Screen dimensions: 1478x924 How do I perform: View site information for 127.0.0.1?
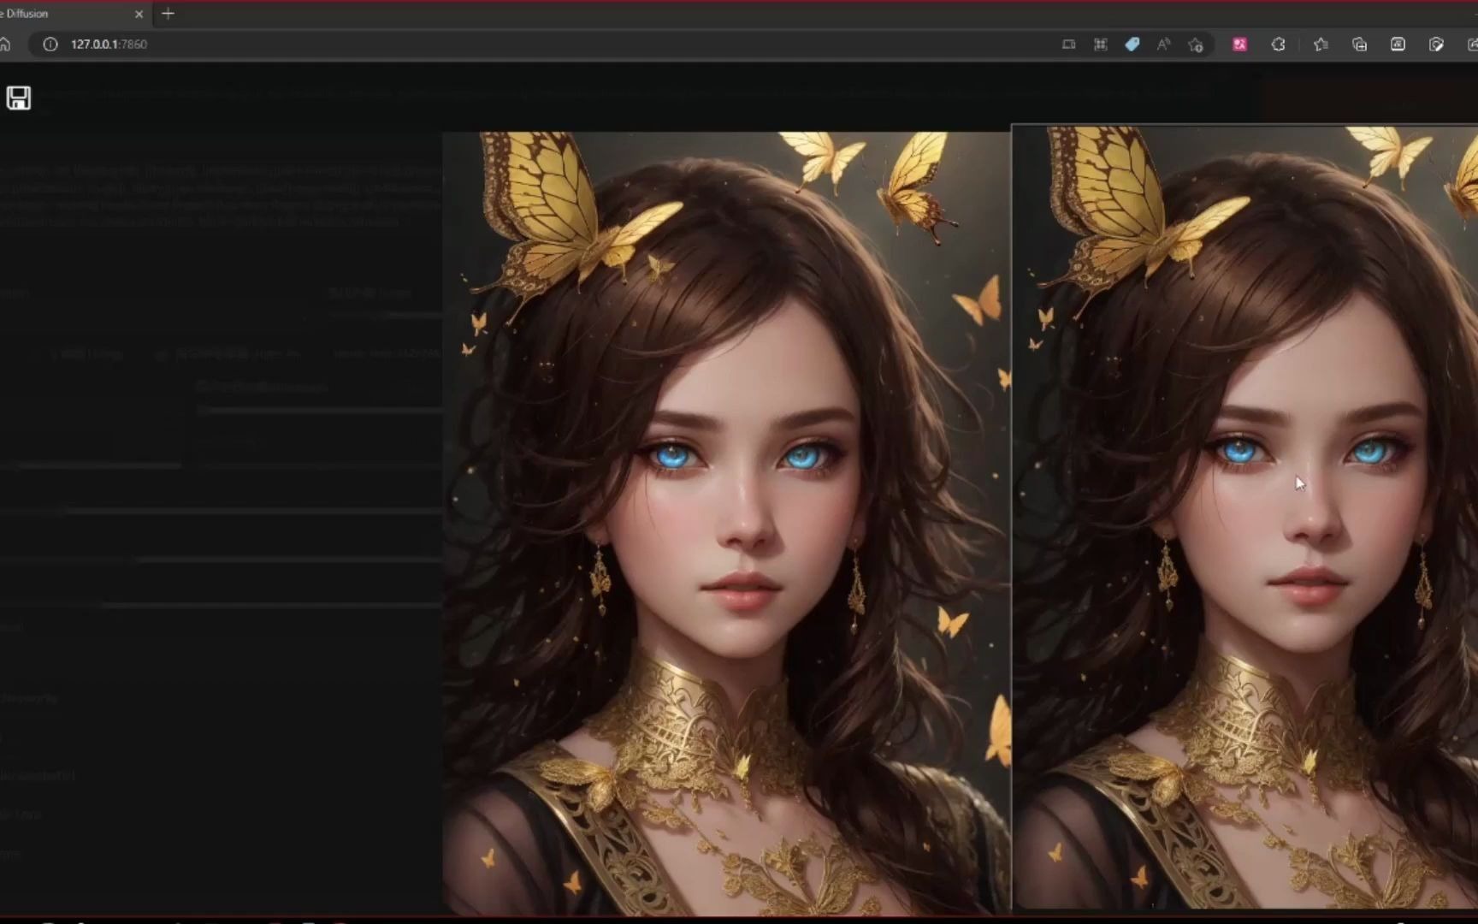click(x=50, y=44)
